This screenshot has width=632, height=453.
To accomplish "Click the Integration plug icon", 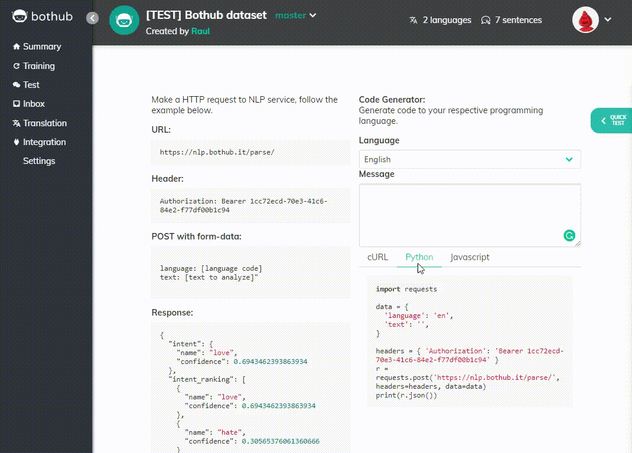I will click(x=17, y=142).
